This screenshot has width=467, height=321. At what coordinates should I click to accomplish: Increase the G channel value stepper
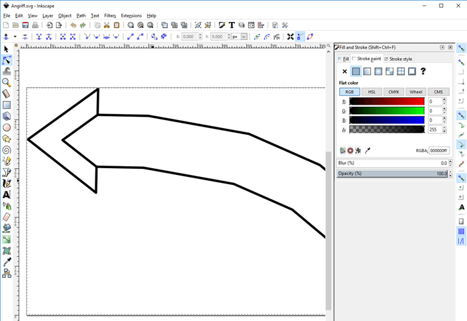[x=445, y=109]
